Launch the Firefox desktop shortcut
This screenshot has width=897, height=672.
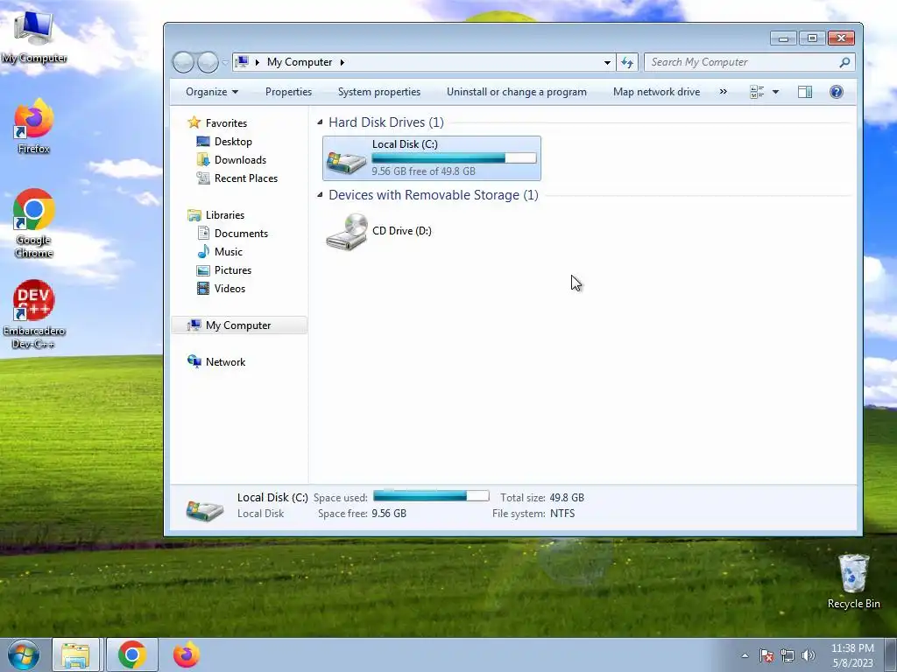[34, 127]
